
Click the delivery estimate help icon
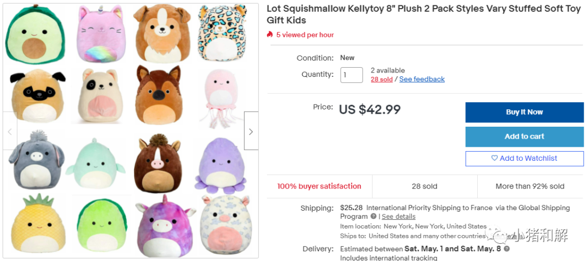click(507, 249)
